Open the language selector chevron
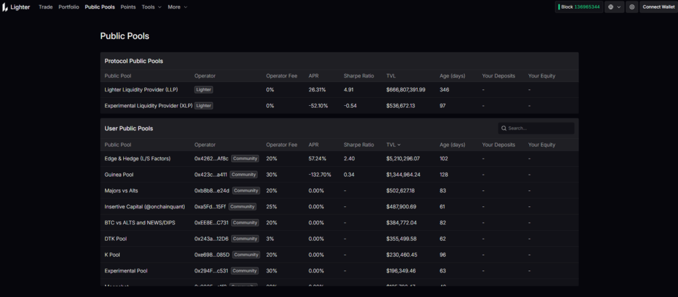678x297 pixels. (x=619, y=7)
